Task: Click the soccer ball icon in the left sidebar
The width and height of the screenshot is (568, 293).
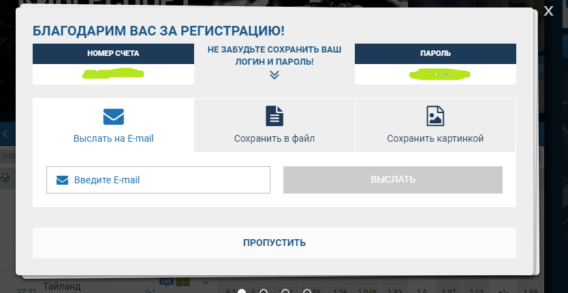Action: (x=6, y=177)
